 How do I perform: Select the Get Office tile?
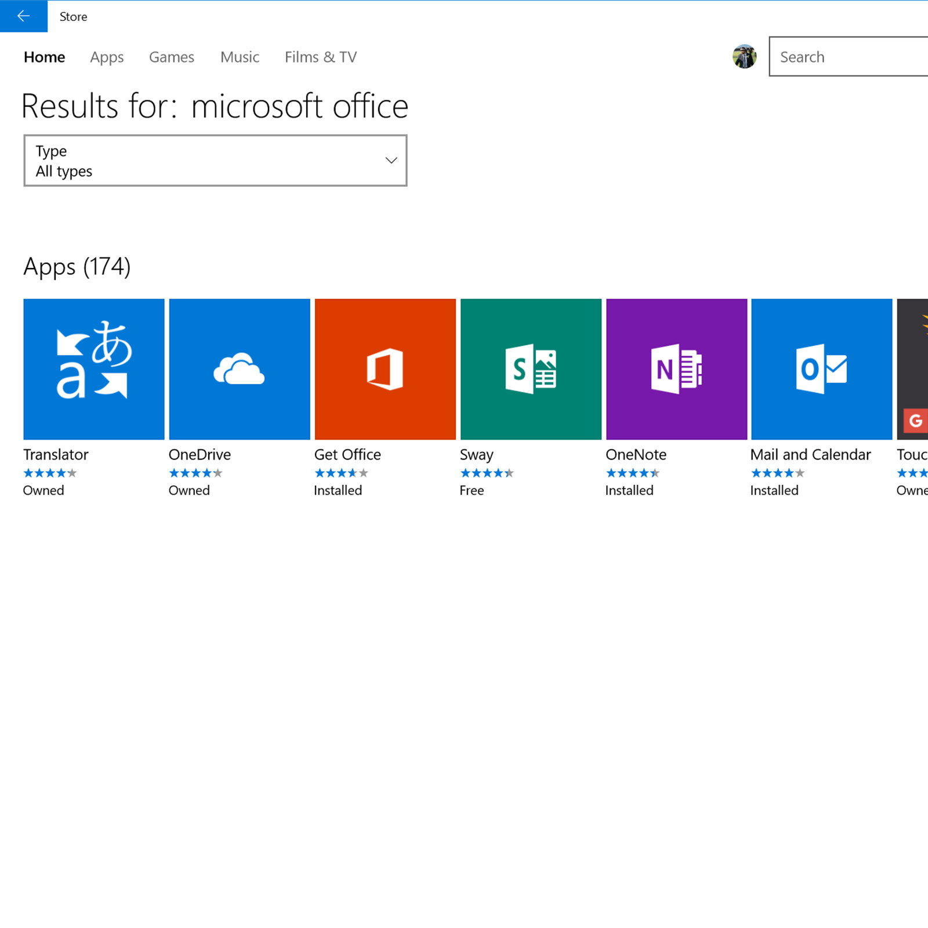click(x=385, y=369)
